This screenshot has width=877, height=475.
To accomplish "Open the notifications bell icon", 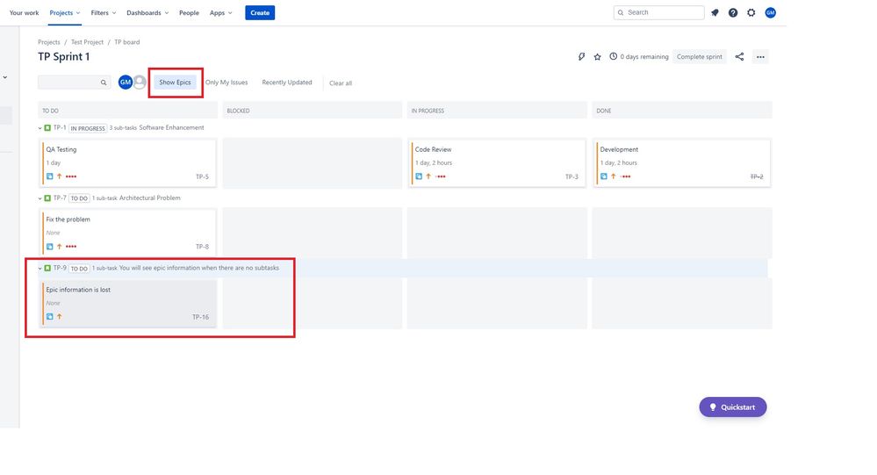I will click(715, 12).
